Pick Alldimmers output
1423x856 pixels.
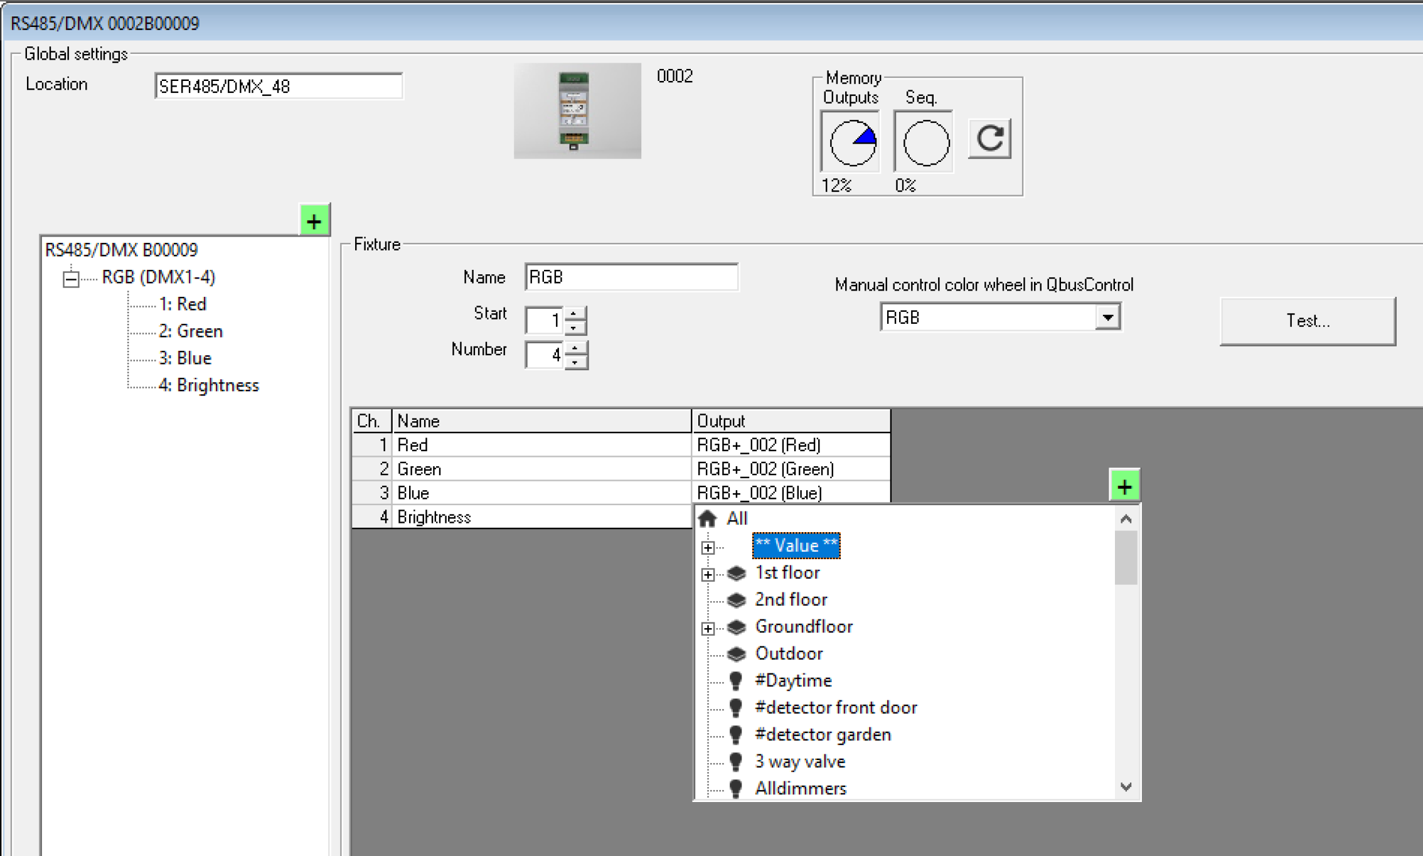pyautogui.click(x=801, y=788)
